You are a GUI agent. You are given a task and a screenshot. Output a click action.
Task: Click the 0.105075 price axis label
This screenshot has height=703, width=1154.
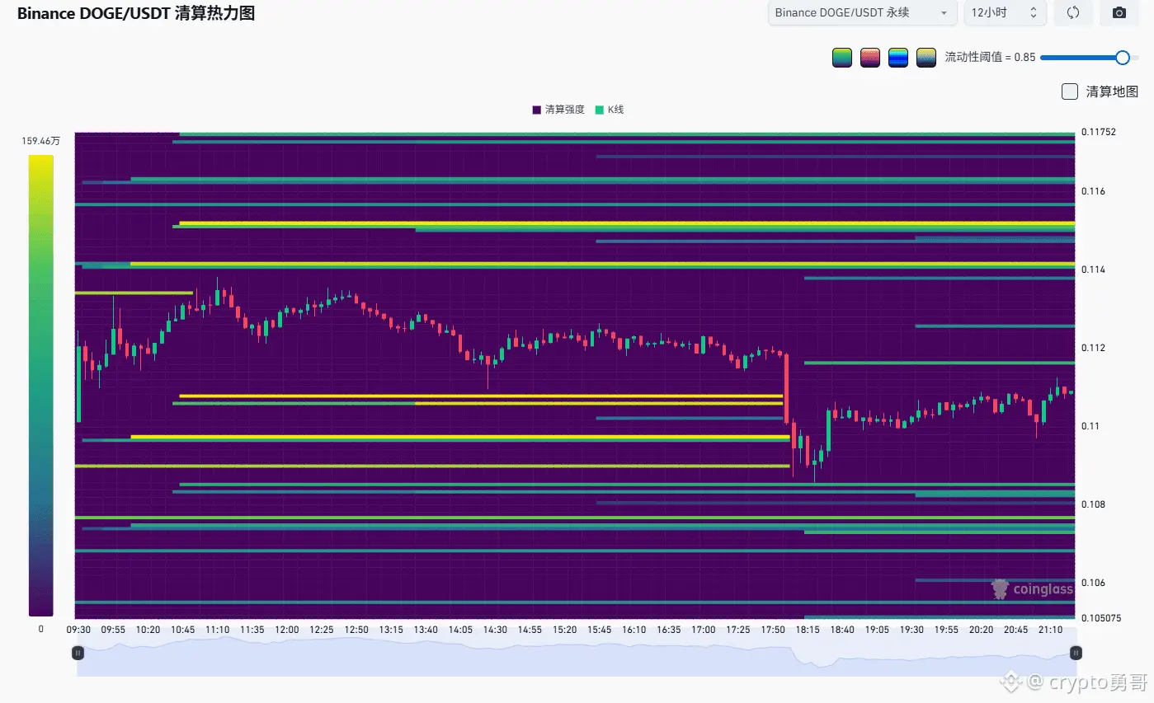point(1100,617)
